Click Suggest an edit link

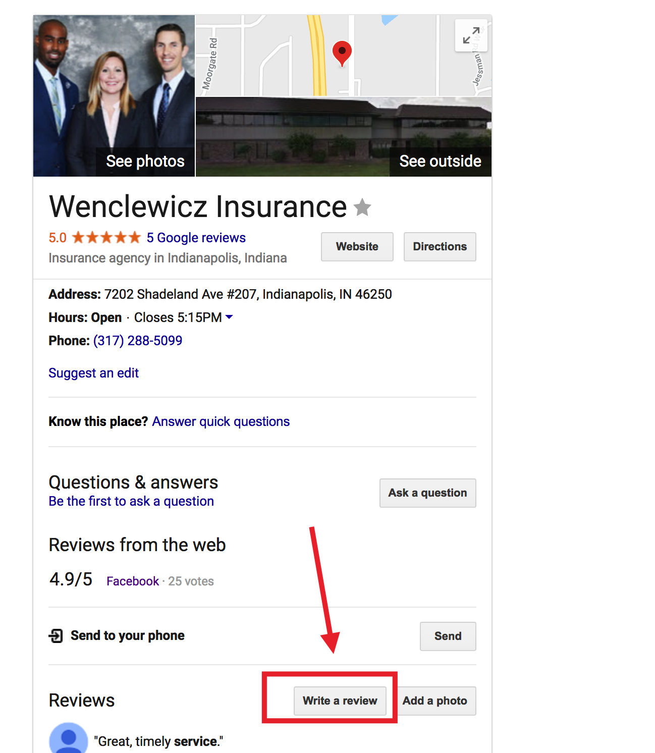pos(94,373)
